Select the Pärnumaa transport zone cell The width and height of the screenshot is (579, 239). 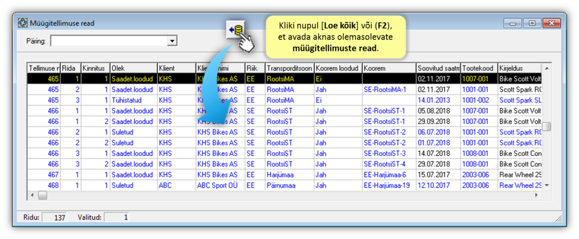(x=288, y=185)
